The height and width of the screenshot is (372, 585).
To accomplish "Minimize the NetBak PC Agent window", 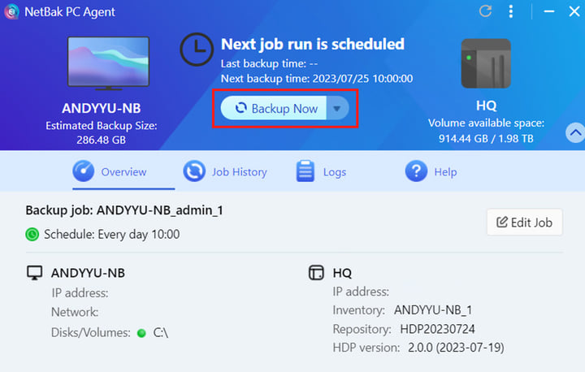I will click(548, 11).
